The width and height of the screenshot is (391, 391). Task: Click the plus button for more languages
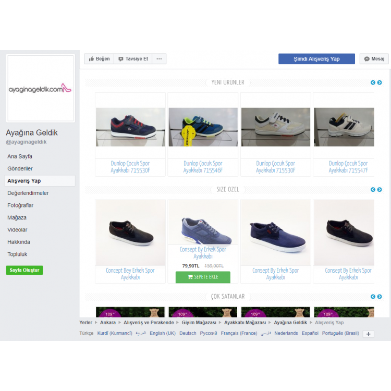(x=368, y=334)
